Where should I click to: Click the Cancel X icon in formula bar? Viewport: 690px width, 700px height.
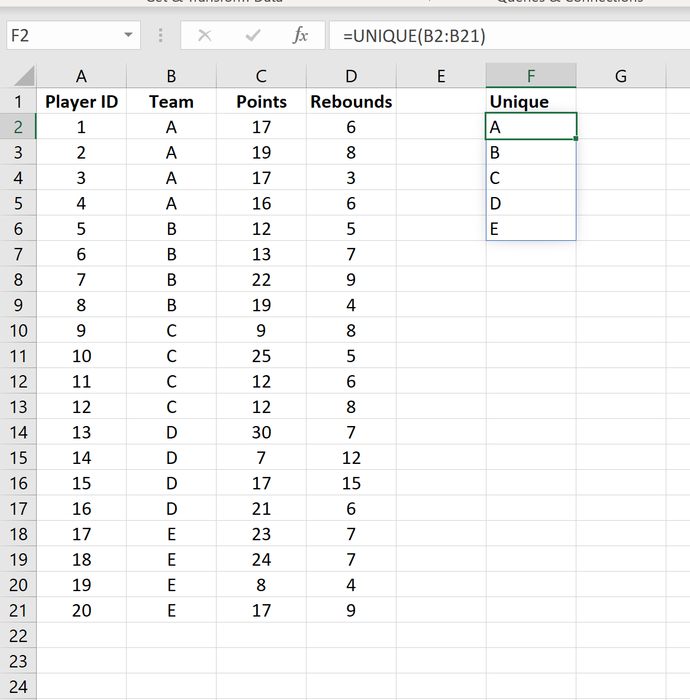pos(205,36)
